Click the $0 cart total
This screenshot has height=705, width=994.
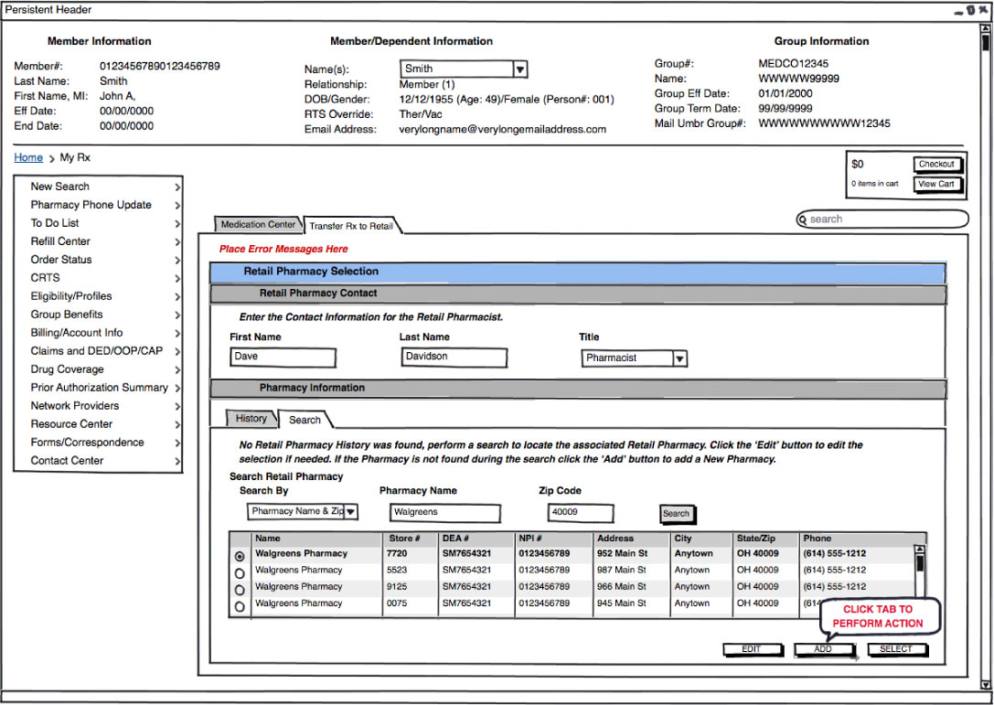pos(857,165)
